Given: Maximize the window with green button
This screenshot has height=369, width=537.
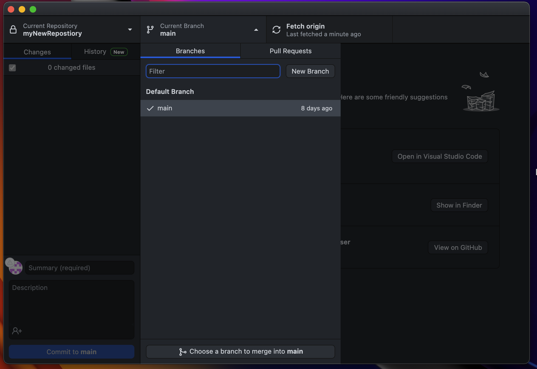Looking at the screenshot, I should tap(33, 9).
